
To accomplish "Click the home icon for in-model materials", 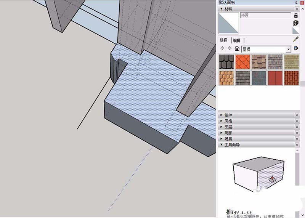I will point(237,48).
